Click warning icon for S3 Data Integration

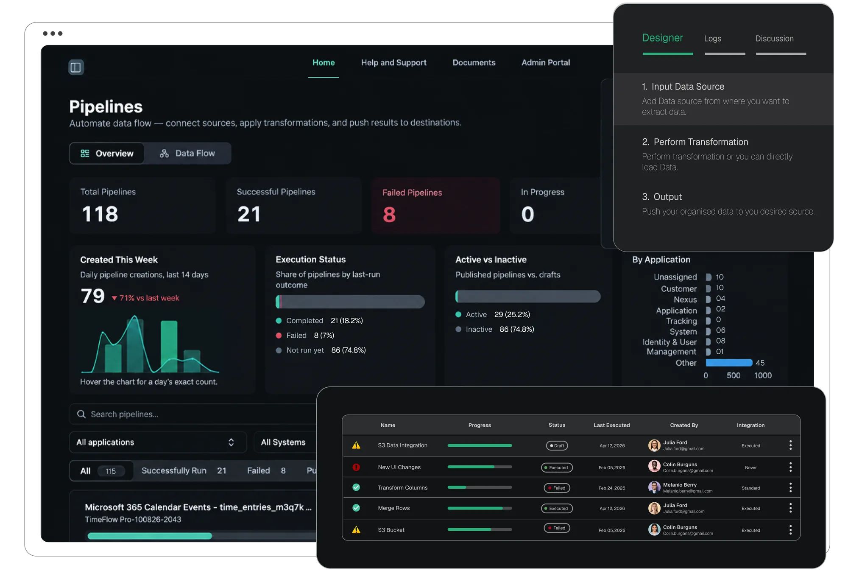click(x=356, y=445)
